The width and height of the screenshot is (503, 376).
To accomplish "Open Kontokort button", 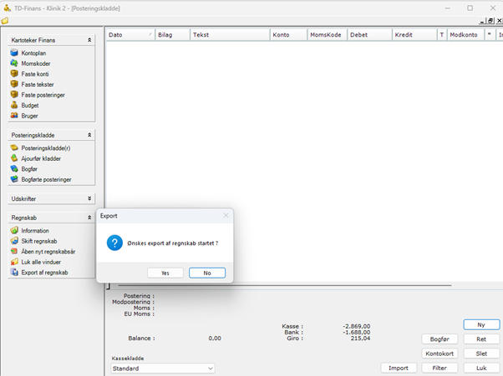I will pyautogui.click(x=439, y=353).
